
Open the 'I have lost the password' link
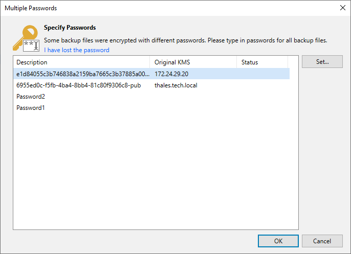(x=77, y=50)
